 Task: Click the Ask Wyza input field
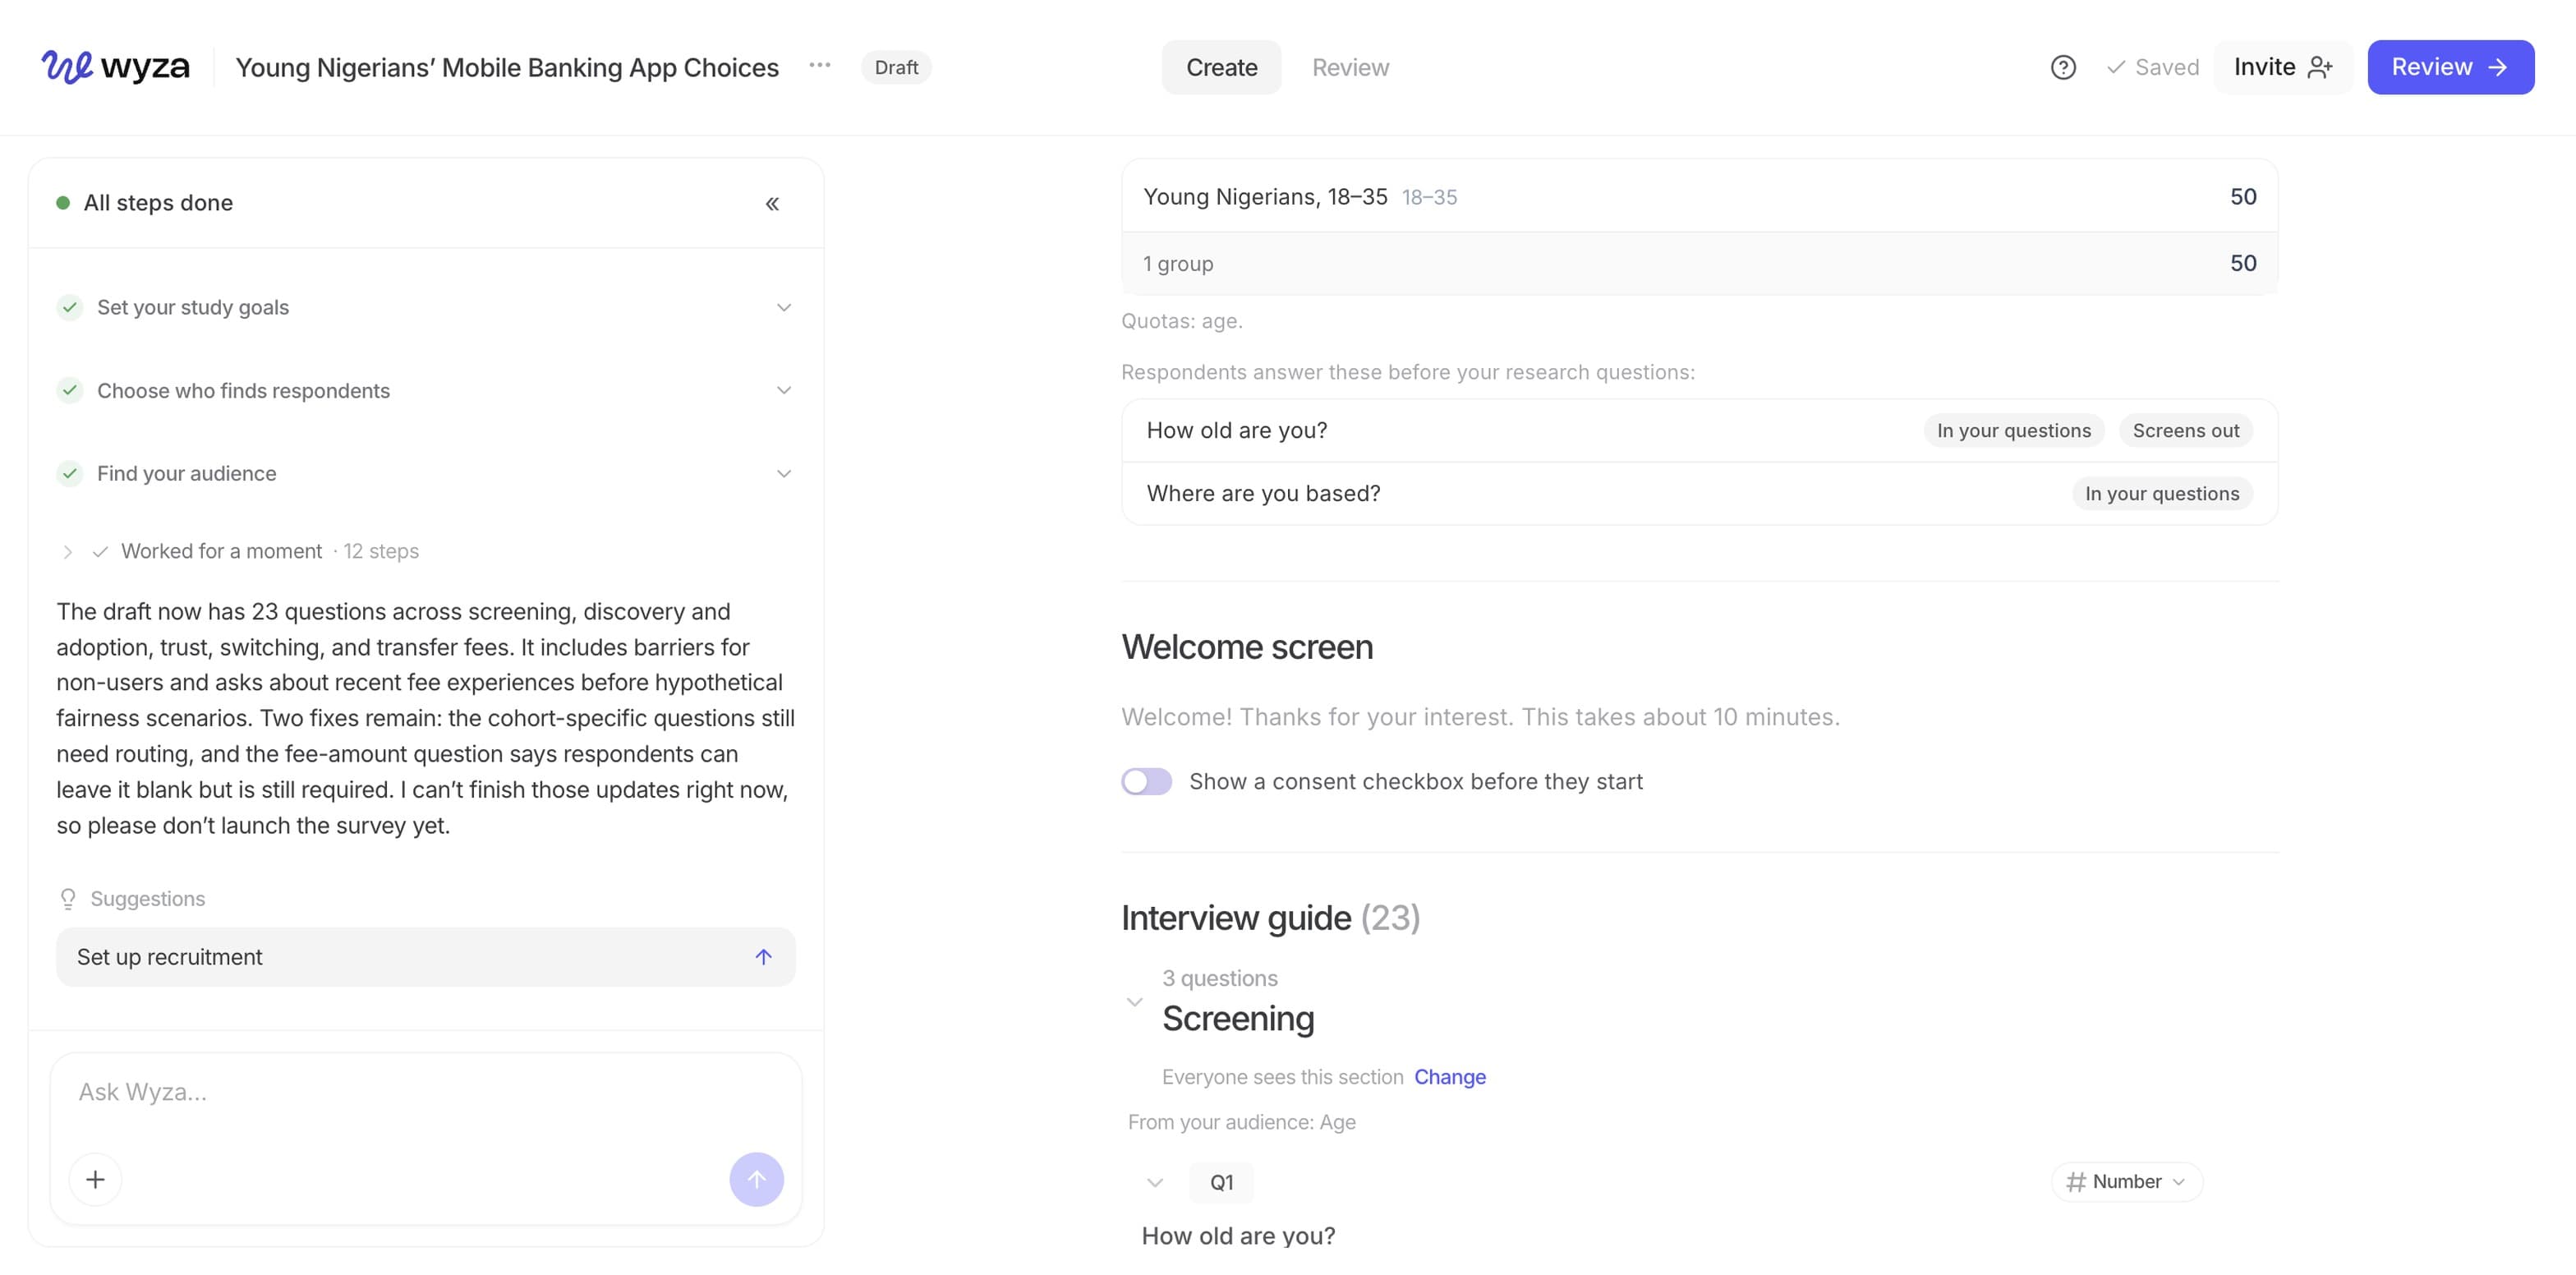pos(426,1092)
